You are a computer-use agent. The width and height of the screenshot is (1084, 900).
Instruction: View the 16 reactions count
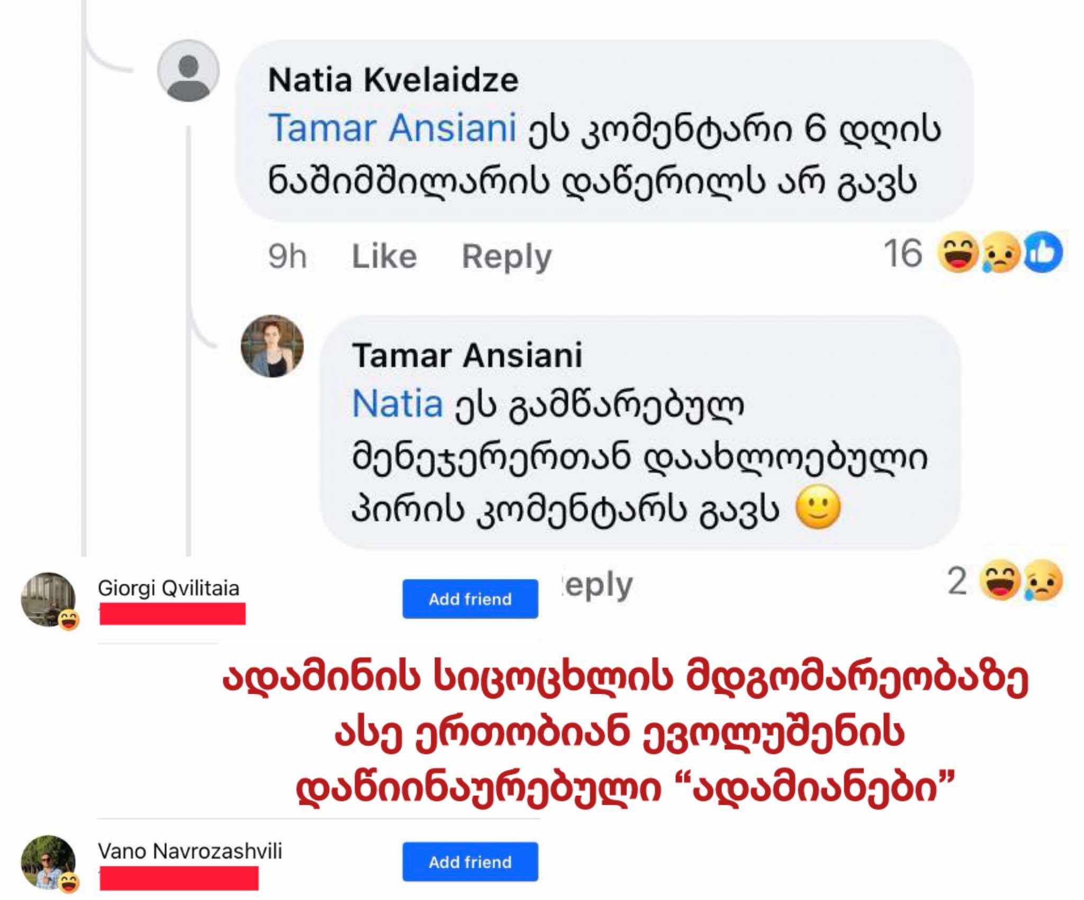point(902,254)
